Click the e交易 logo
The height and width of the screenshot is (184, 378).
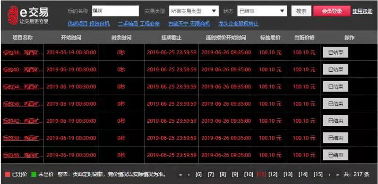(x=28, y=16)
